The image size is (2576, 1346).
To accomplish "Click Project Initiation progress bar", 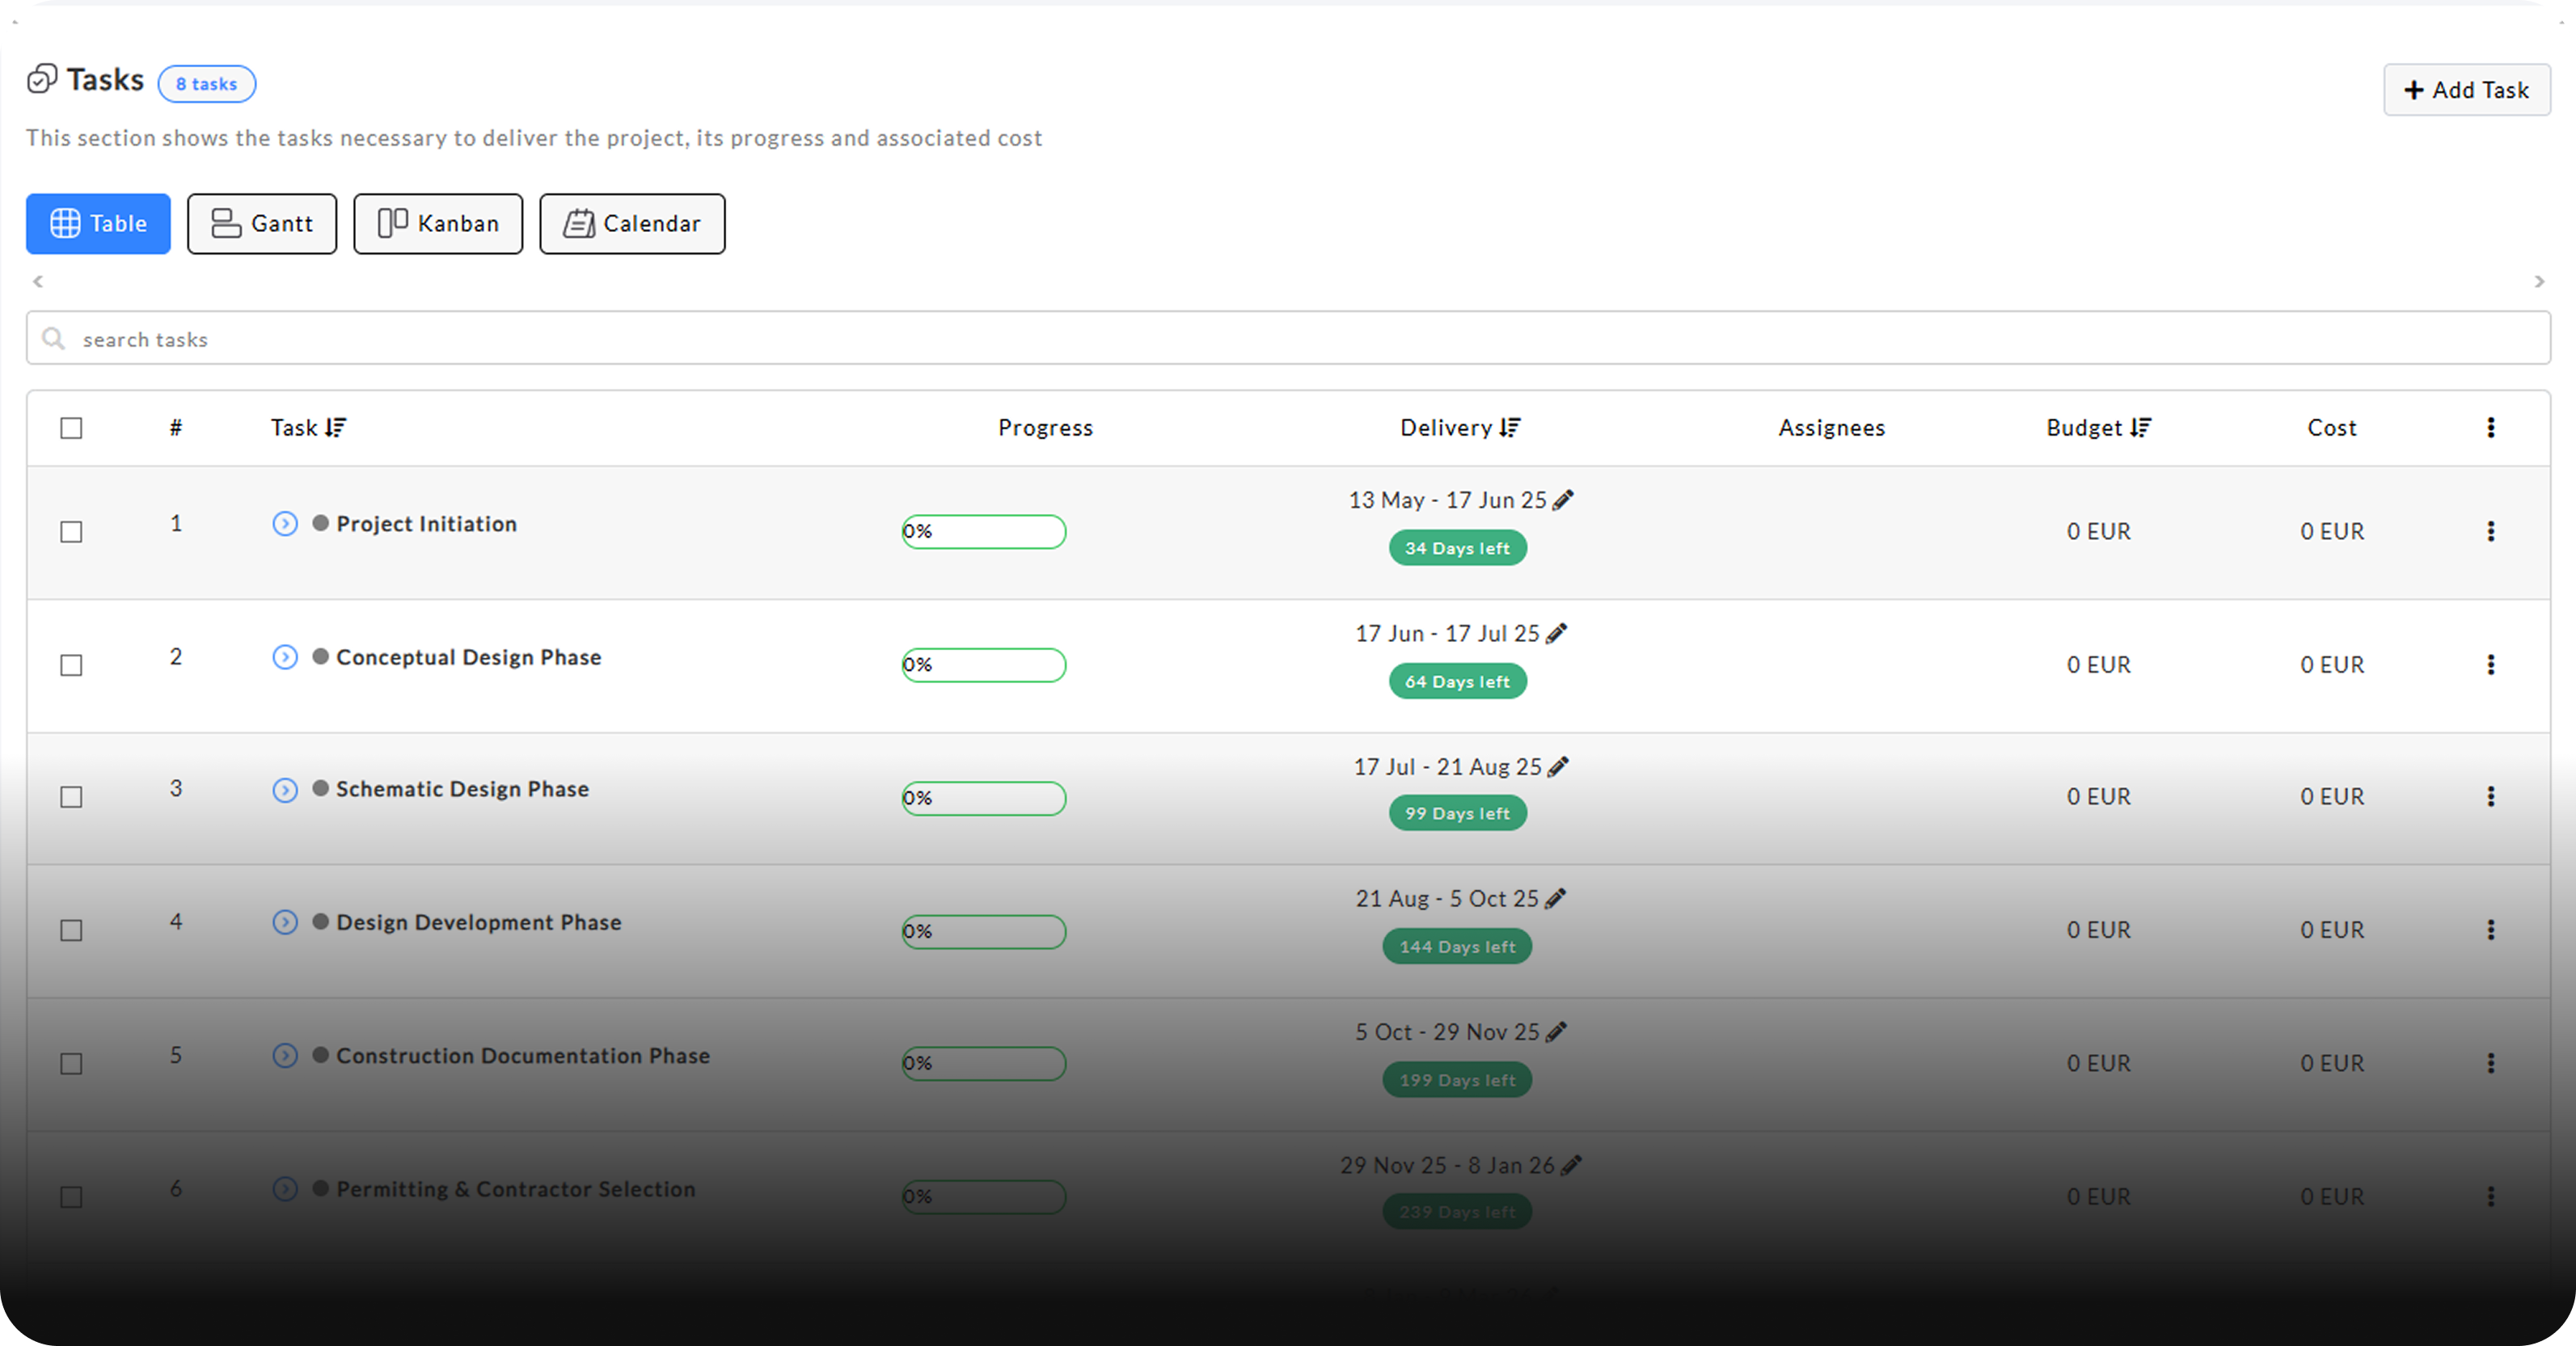I will point(984,531).
